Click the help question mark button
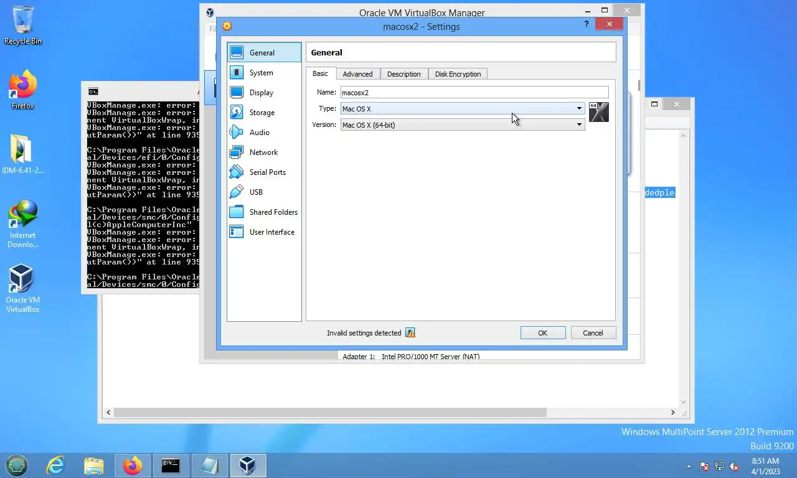797x478 pixels. [x=587, y=24]
